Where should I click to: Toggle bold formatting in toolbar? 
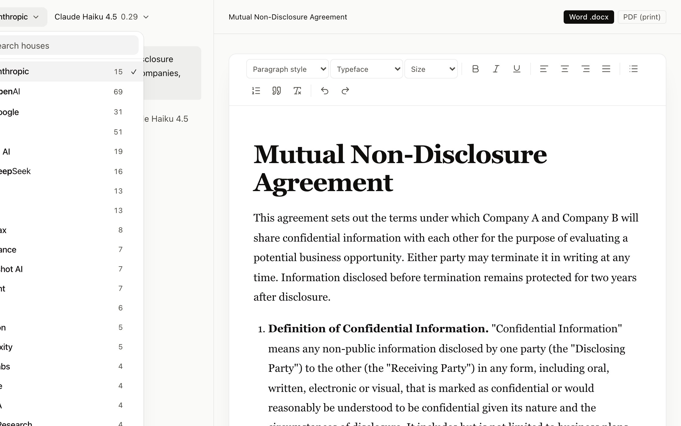click(475, 69)
